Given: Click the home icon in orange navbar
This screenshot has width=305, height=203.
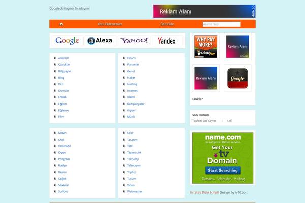Looking at the screenshot, I should tap(61, 24).
